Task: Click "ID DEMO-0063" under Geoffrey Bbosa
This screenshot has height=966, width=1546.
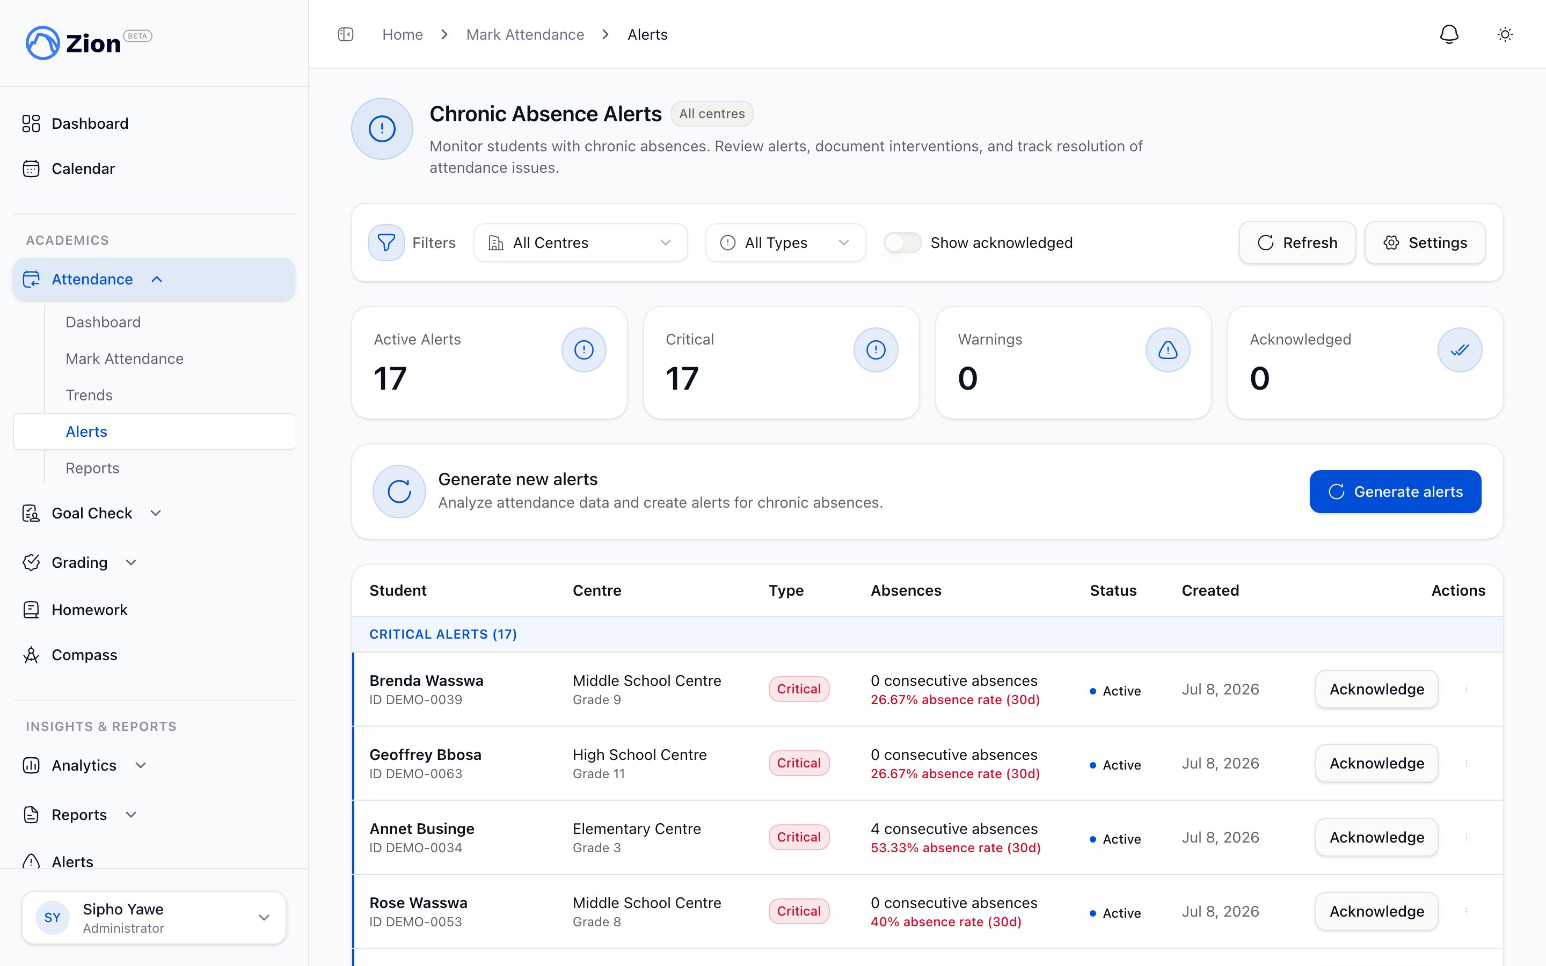Action: (415, 774)
